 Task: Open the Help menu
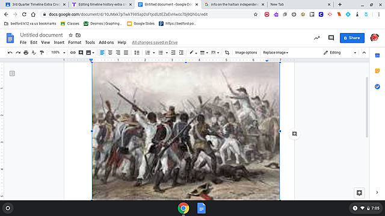pos(122,43)
